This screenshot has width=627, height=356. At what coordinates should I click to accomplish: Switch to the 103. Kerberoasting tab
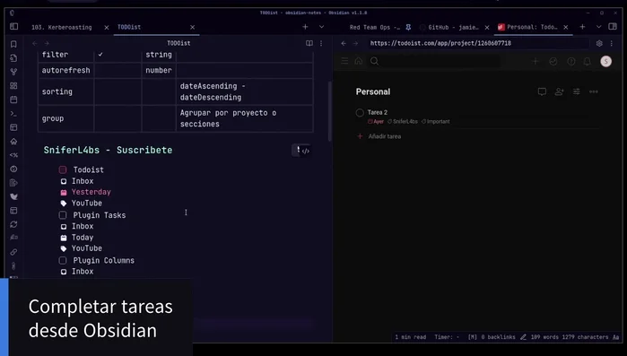click(x=62, y=27)
